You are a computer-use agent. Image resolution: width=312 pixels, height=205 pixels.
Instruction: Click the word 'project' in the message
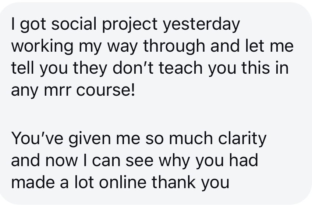pos(130,25)
